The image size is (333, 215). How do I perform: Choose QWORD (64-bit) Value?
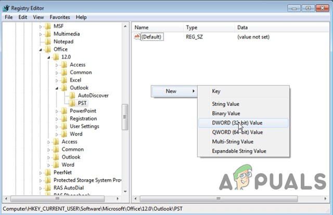click(x=244, y=132)
